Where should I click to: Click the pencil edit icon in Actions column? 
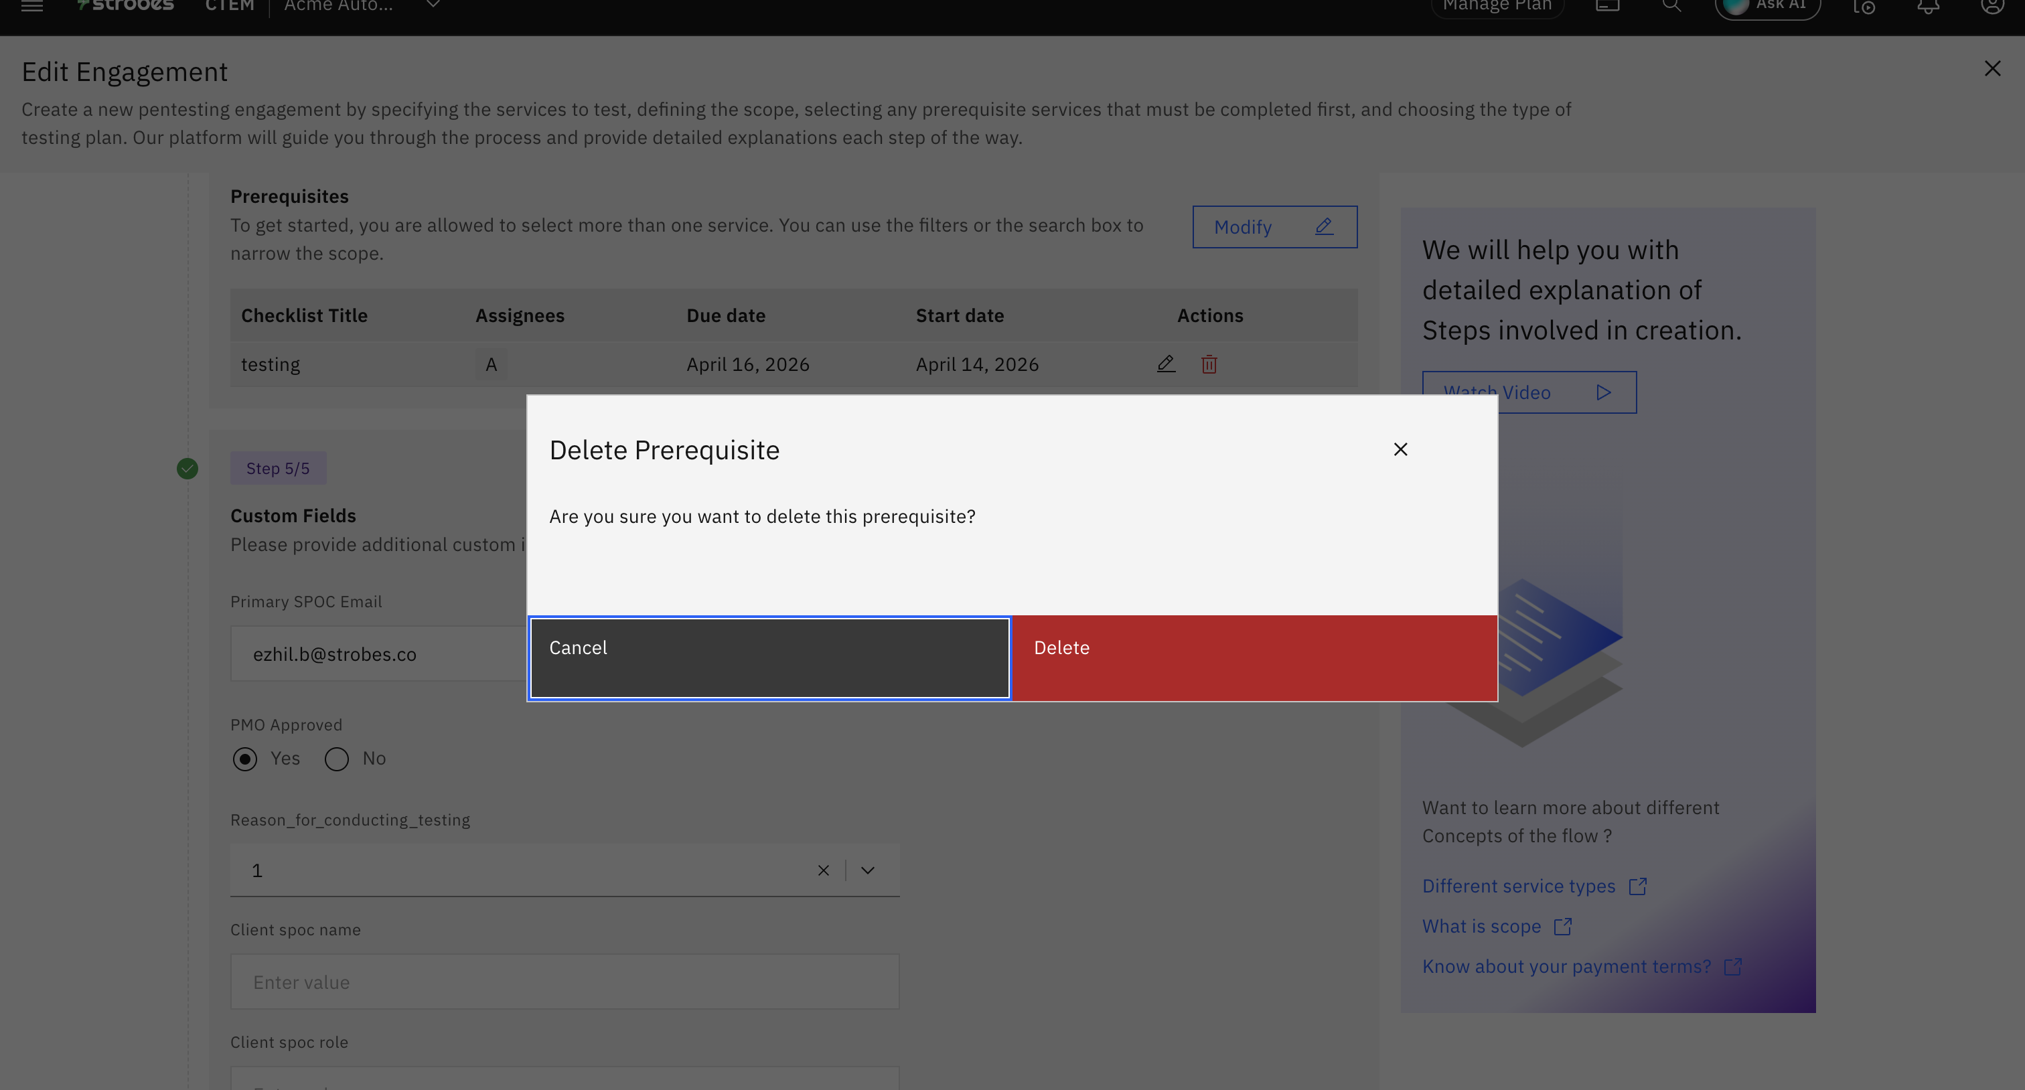1166,364
